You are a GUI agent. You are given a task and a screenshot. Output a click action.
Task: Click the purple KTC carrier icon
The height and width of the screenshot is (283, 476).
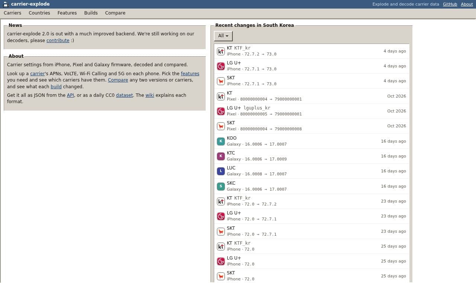tap(221, 156)
